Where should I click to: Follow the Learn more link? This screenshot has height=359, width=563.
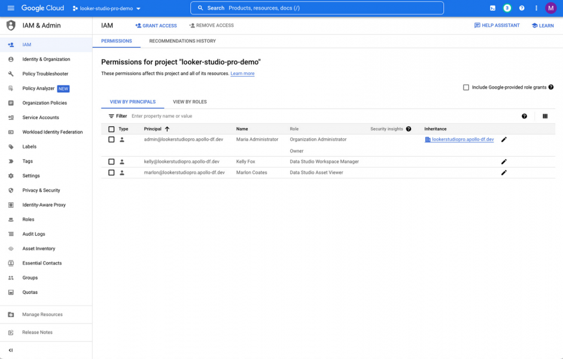[x=242, y=73]
